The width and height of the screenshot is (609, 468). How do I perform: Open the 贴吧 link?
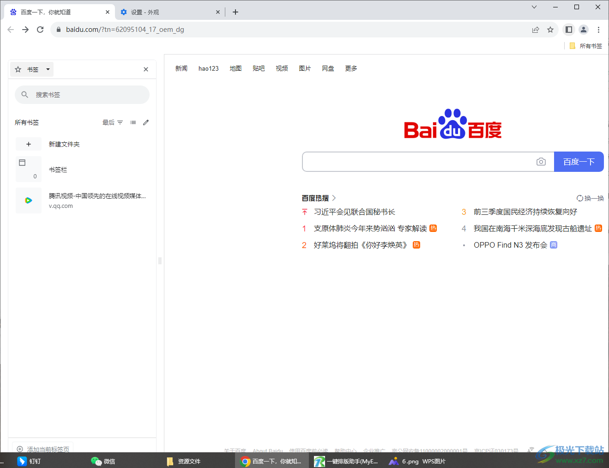[259, 68]
